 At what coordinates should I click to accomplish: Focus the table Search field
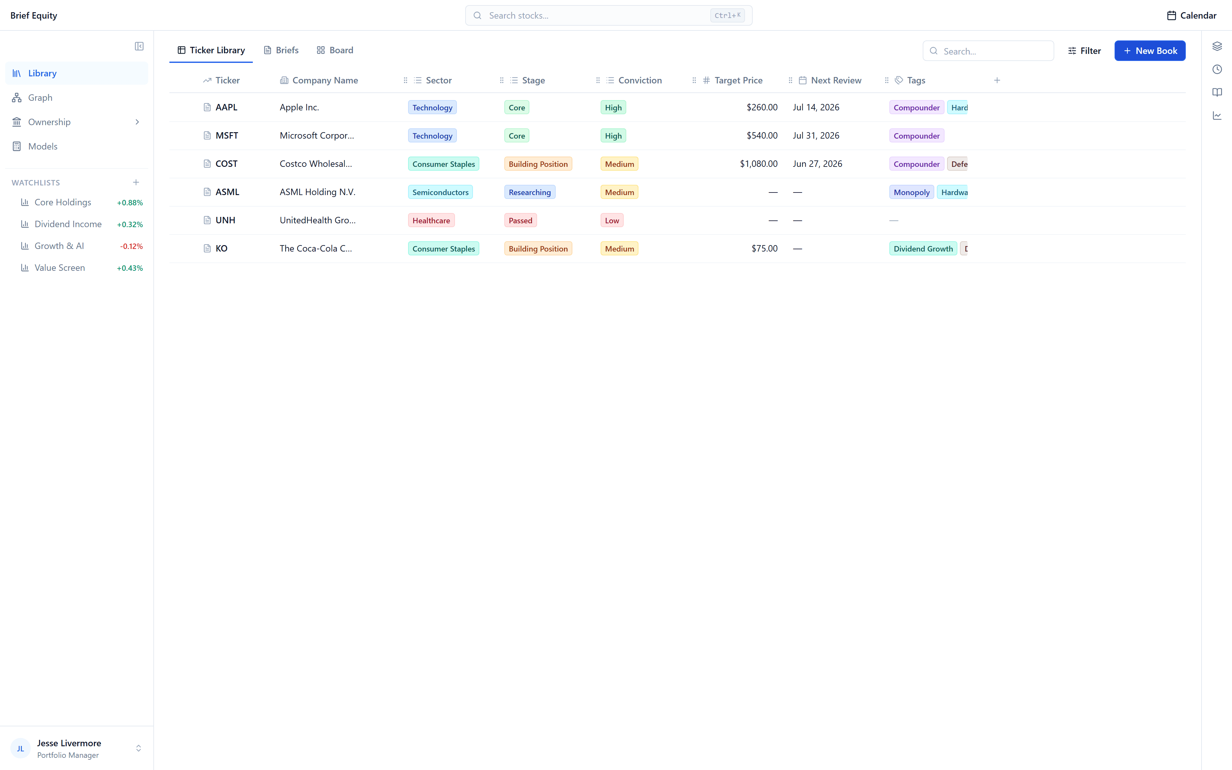[x=988, y=51]
